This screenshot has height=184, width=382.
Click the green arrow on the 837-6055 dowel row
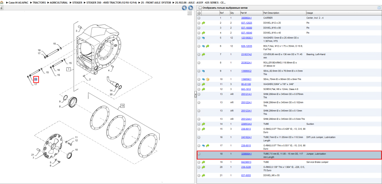click(204, 176)
